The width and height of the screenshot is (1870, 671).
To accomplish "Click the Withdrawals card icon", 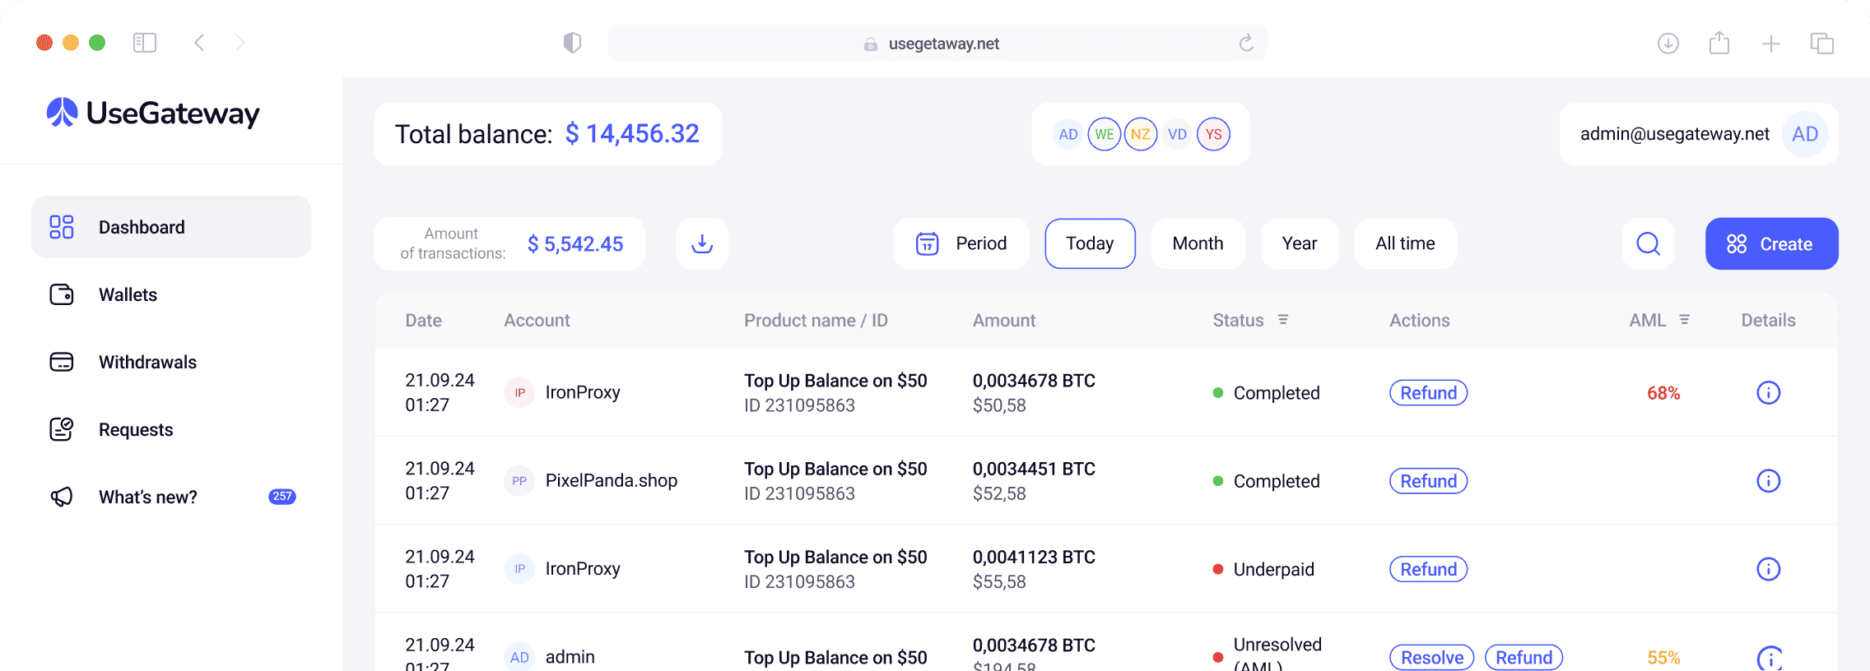I will click(62, 362).
